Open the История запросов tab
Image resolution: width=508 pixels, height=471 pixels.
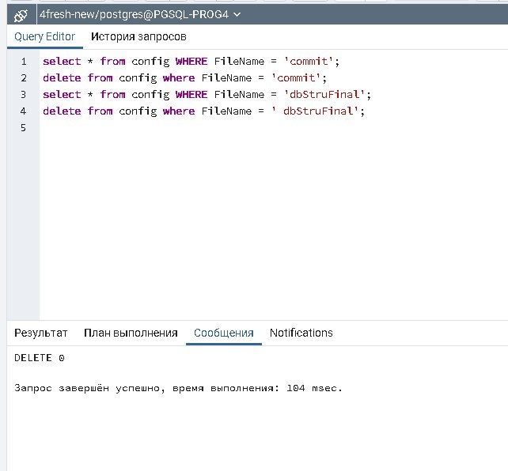coord(138,36)
